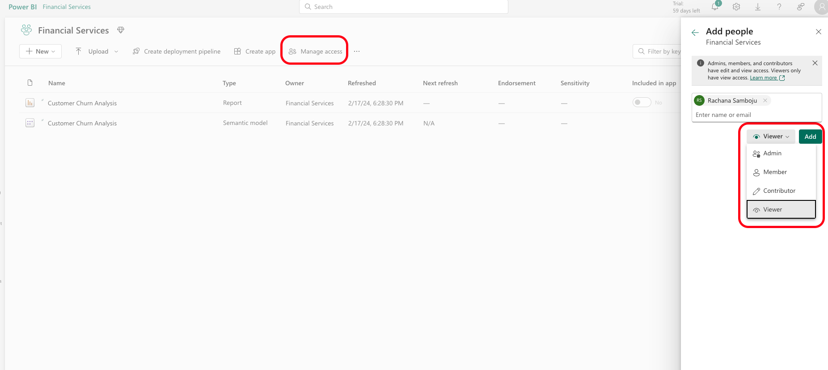Expand the New dropdown button
The height and width of the screenshot is (370, 828).
click(40, 51)
